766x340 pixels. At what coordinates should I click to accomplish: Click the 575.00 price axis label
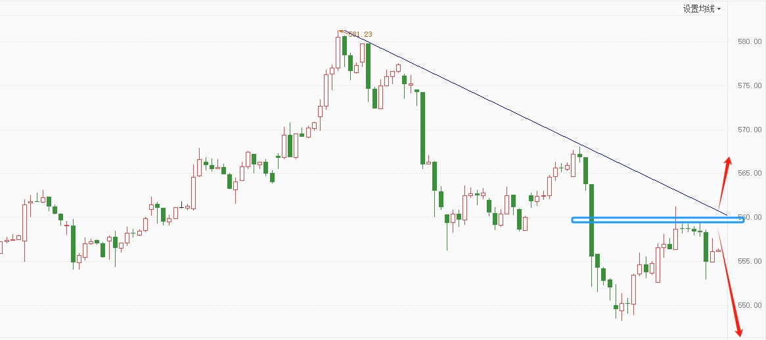coord(750,85)
